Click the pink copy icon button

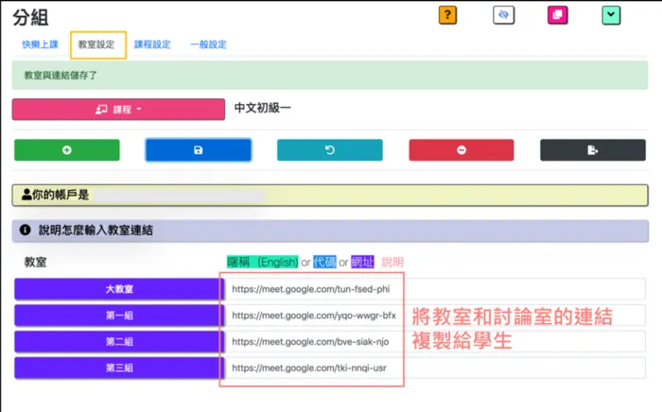point(558,16)
